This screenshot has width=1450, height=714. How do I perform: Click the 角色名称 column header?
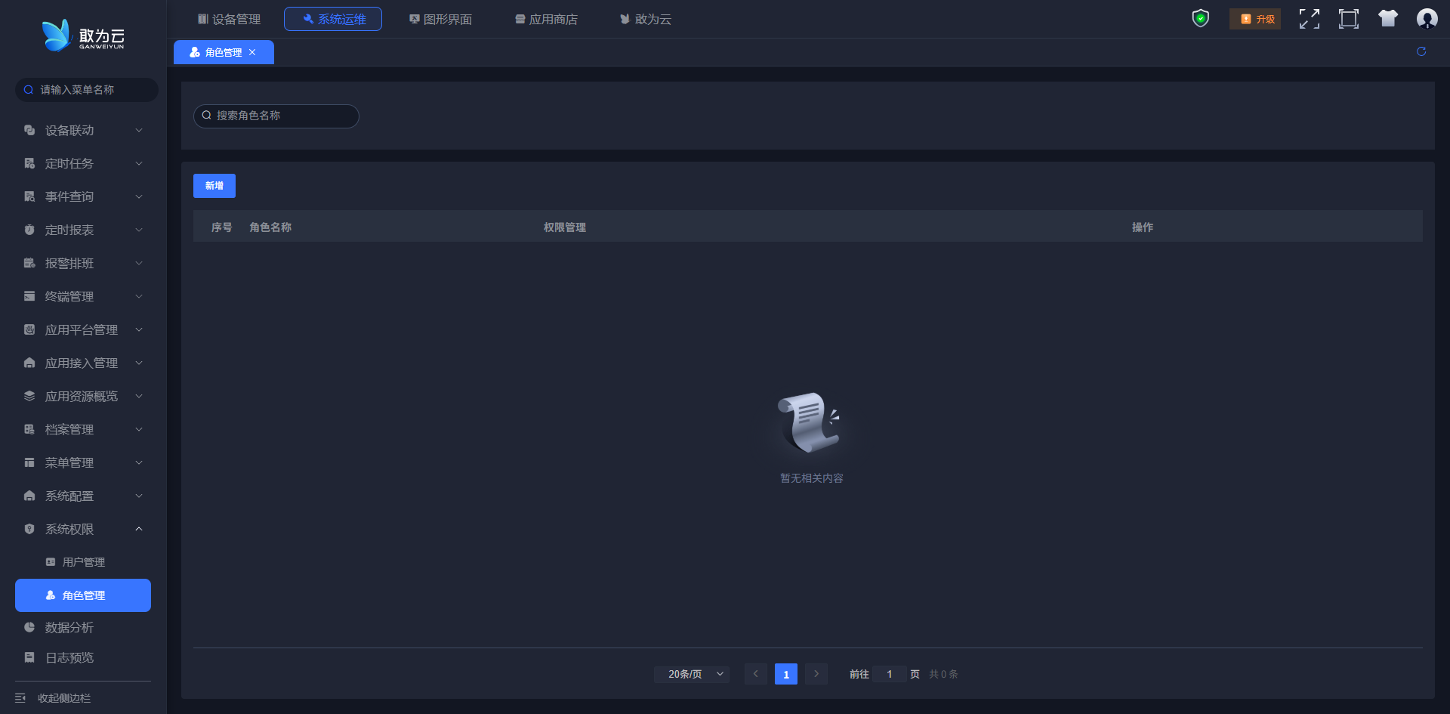(270, 227)
